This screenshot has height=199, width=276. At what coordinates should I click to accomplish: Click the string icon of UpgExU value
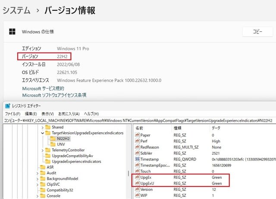(x=137, y=183)
